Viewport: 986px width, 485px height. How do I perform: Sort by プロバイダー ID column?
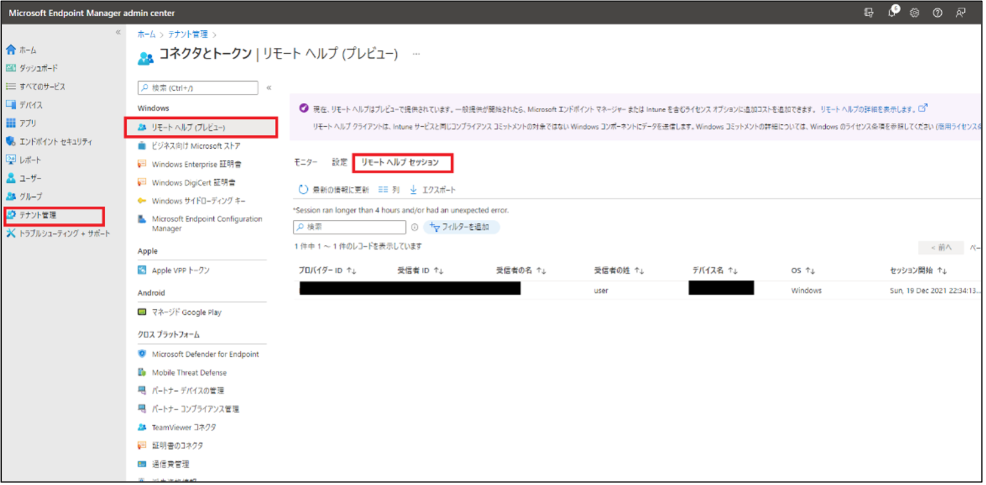tap(327, 271)
